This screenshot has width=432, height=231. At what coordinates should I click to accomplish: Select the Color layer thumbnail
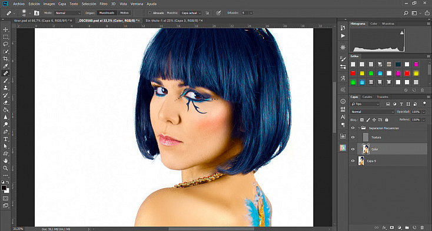tap(365, 149)
